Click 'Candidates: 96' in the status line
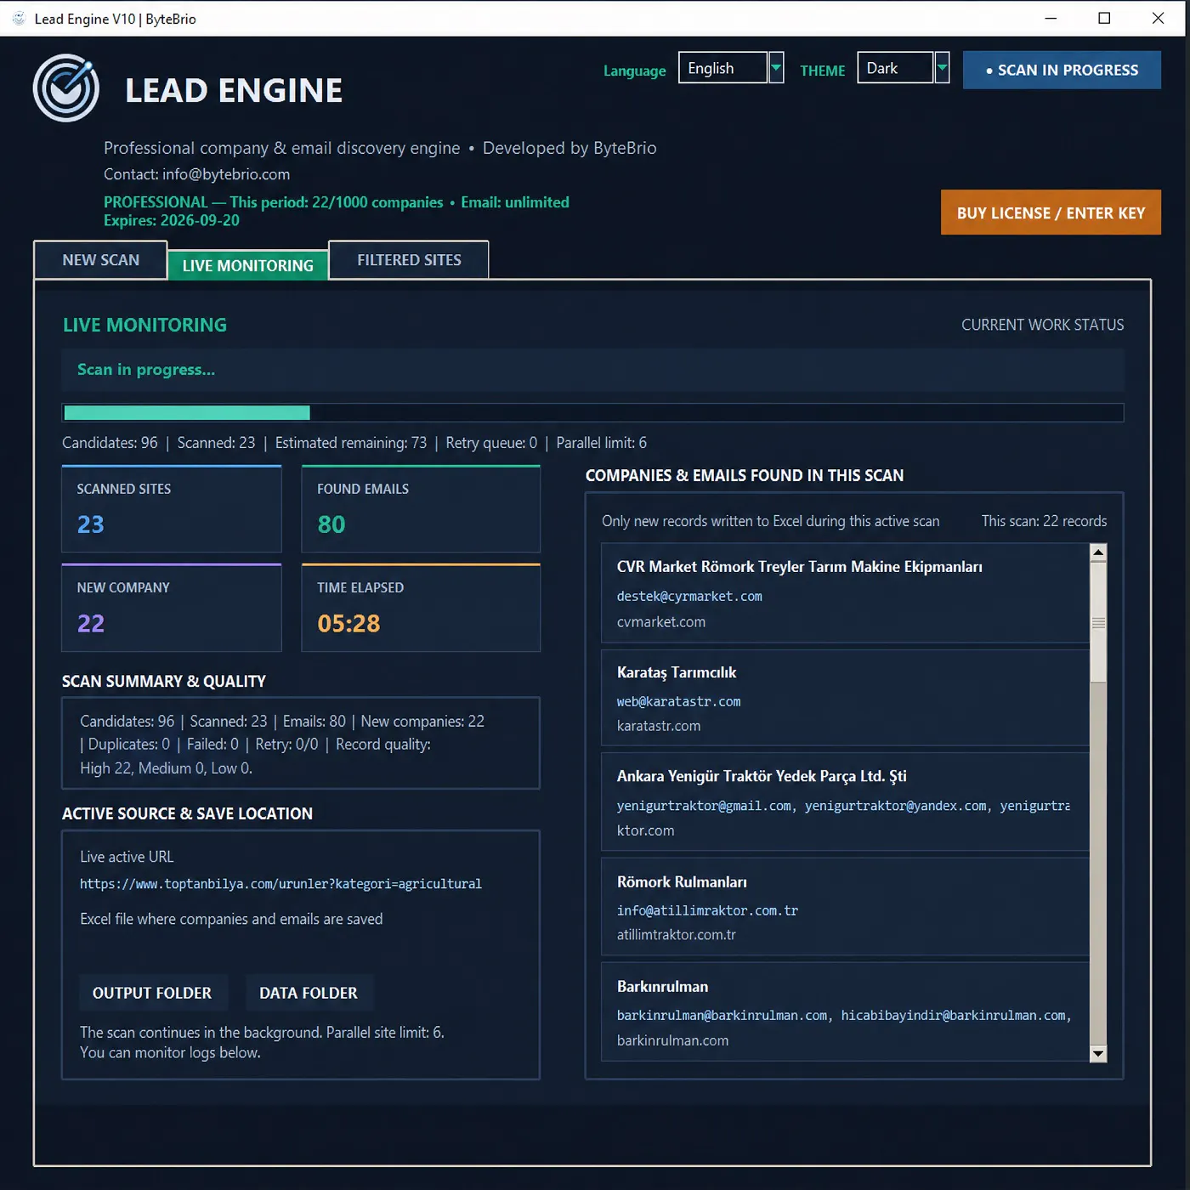 coord(110,443)
